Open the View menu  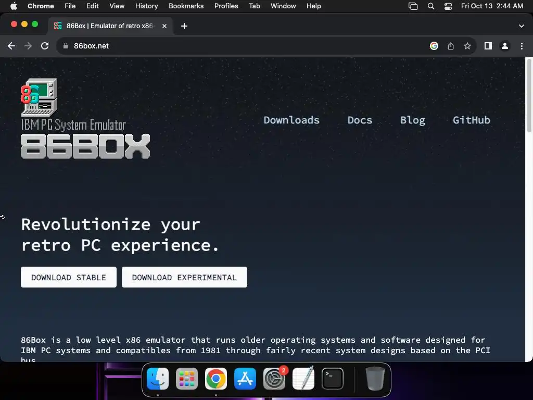(x=117, y=6)
